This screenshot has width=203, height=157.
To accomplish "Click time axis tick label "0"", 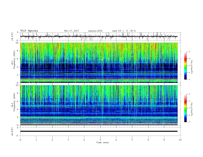I will 20,140.
